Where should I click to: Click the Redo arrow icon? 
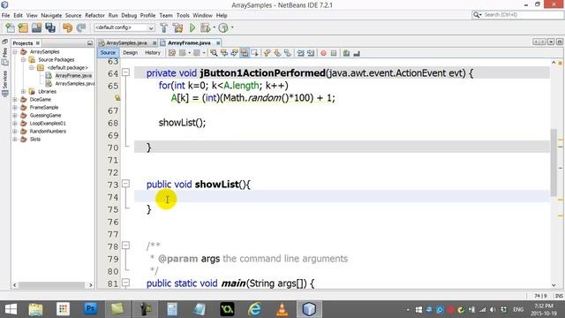click(81, 27)
